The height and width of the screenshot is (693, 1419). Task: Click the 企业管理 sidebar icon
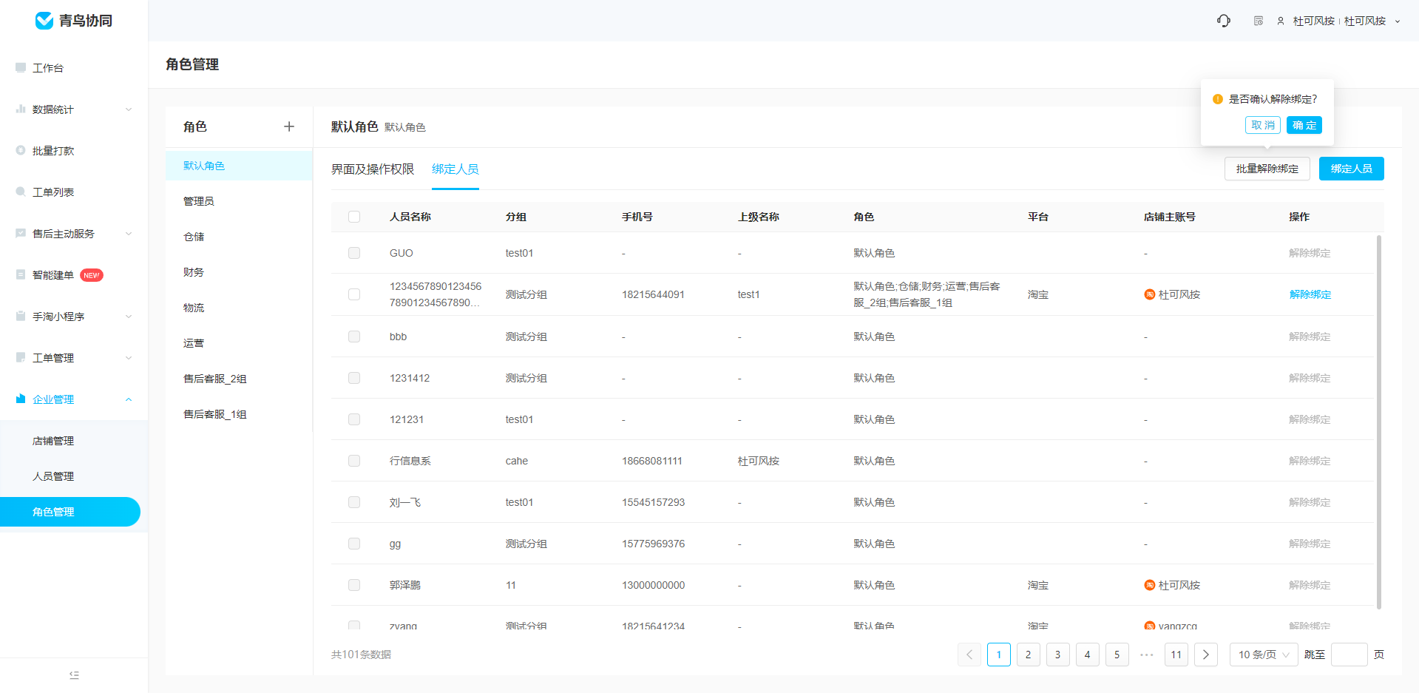pyautogui.click(x=21, y=399)
